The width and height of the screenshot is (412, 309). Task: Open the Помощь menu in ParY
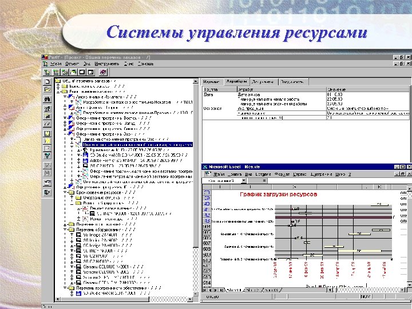click(x=145, y=64)
